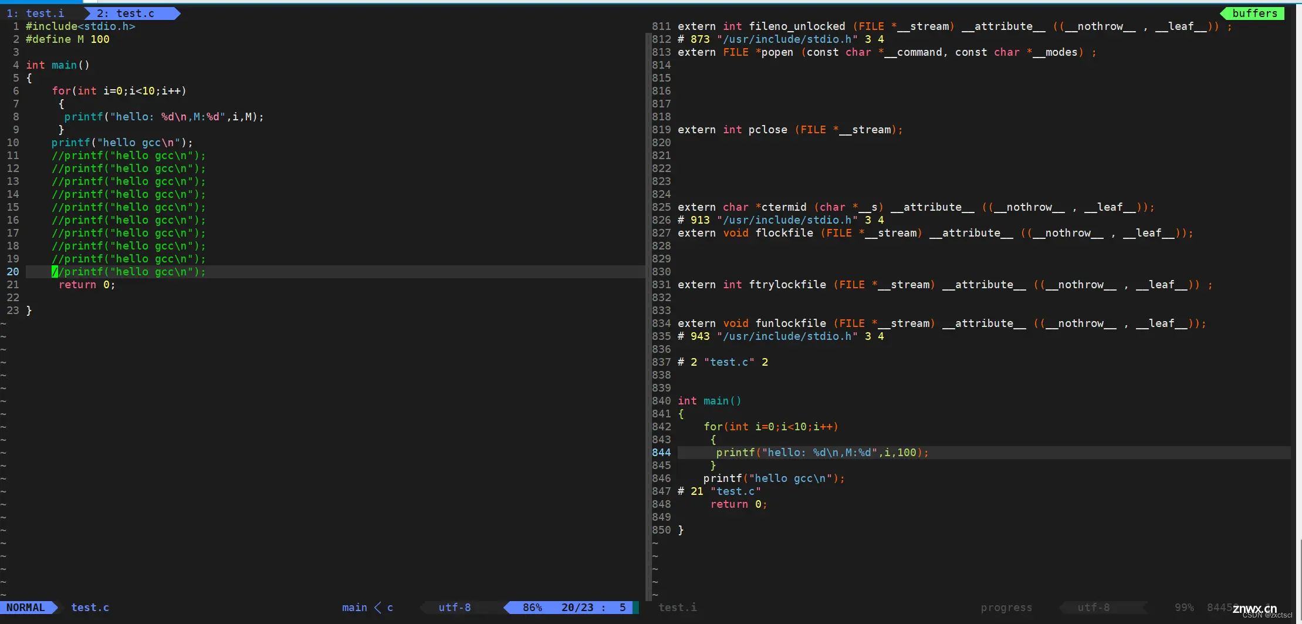Click int main() in left pane
Image resolution: width=1302 pixels, height=624 pixels.
coord(58,65)
